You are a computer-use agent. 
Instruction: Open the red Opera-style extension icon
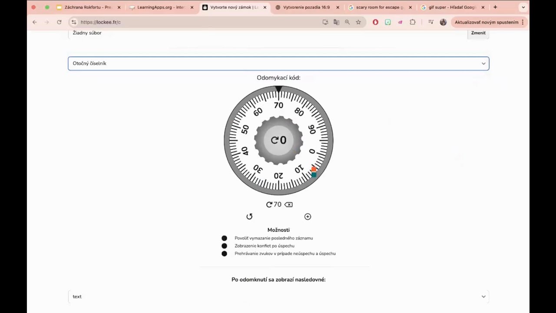(x=375, y=22)
